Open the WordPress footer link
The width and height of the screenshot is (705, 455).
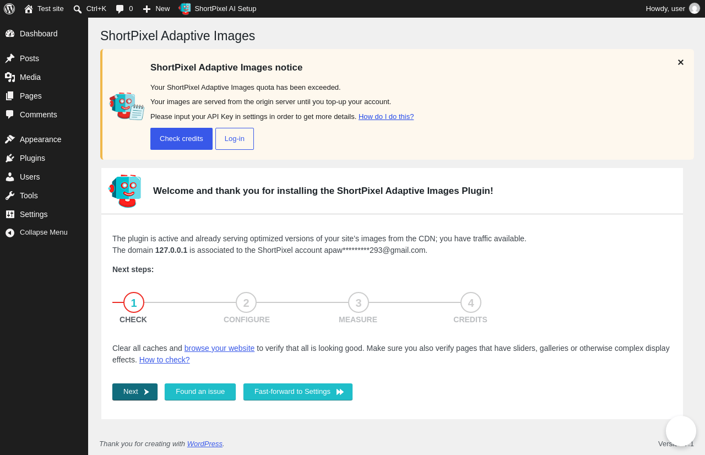(x=205, y=443)
